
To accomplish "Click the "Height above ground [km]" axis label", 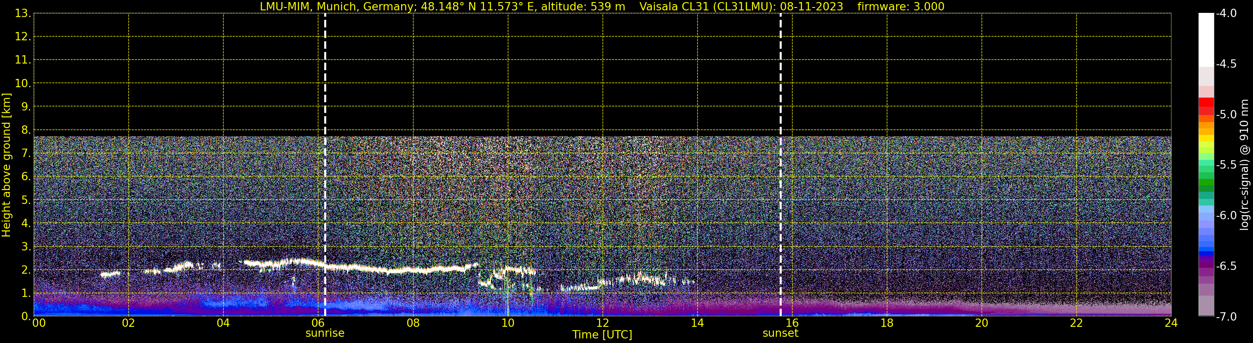I will click(6, 165).
